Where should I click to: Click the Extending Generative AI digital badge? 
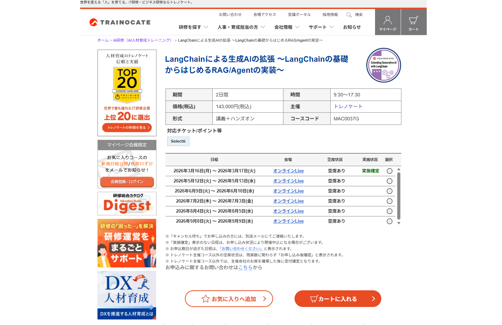point(383,65)
